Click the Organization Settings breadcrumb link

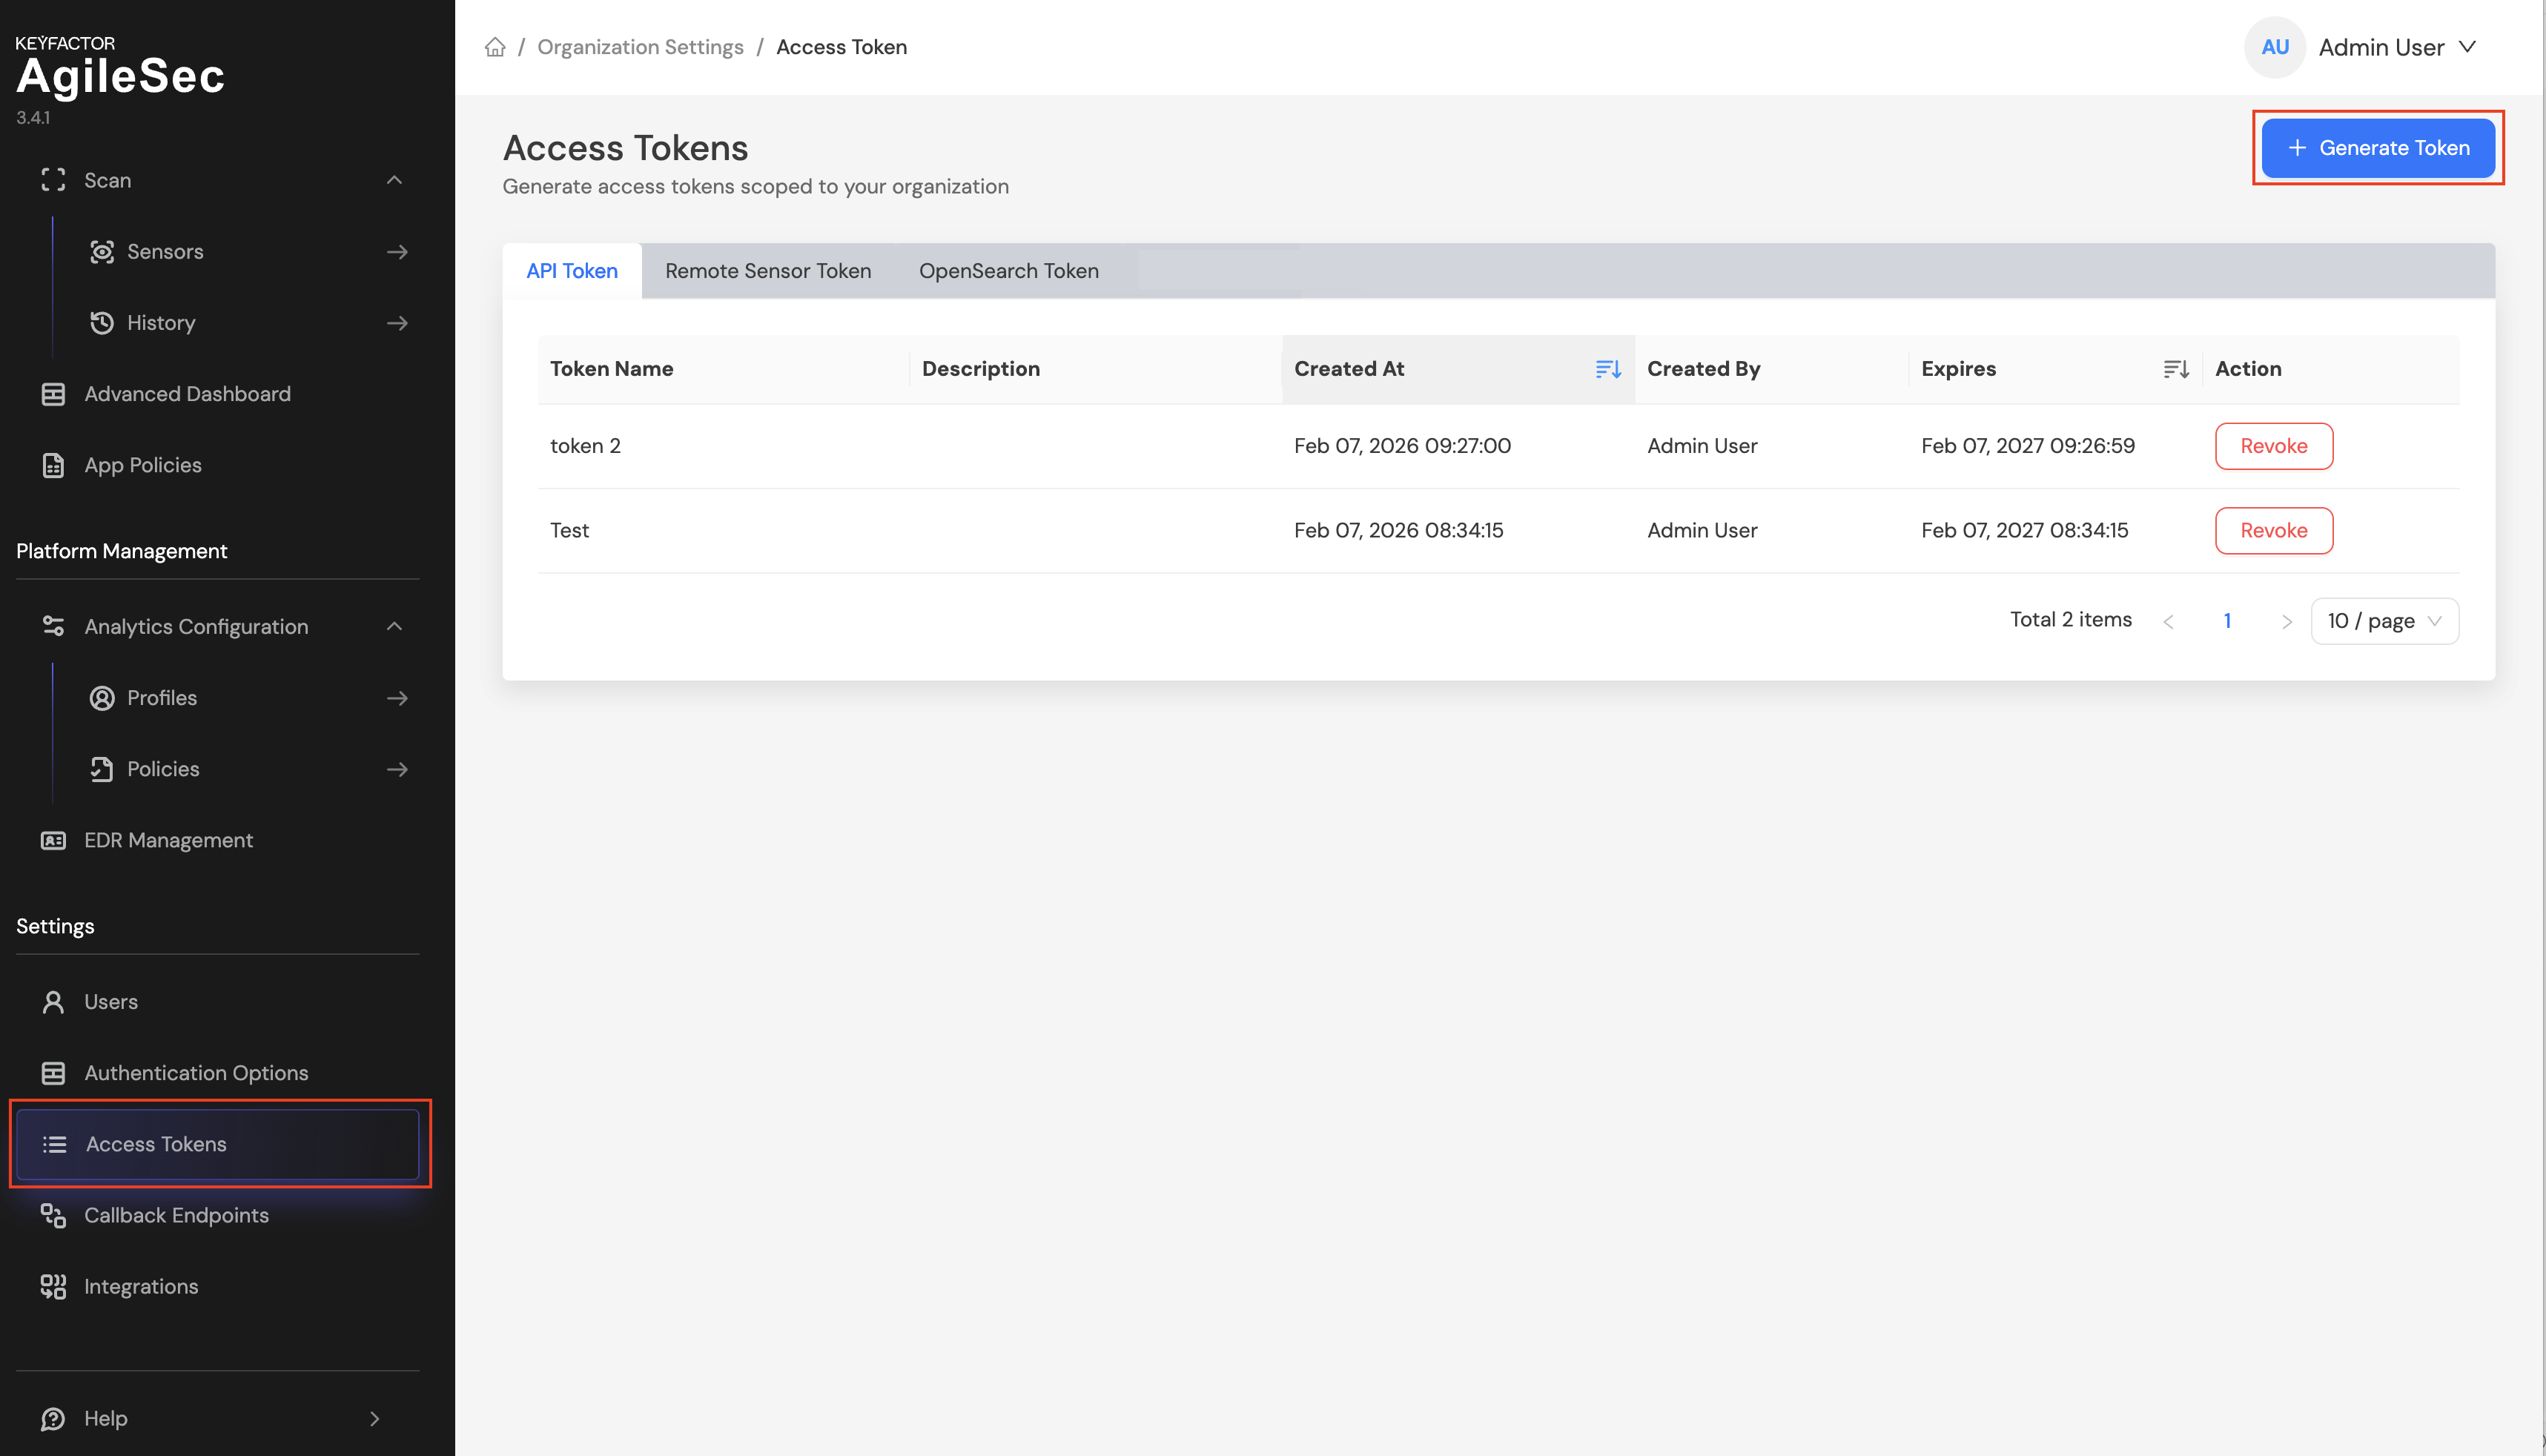point(640,47)
